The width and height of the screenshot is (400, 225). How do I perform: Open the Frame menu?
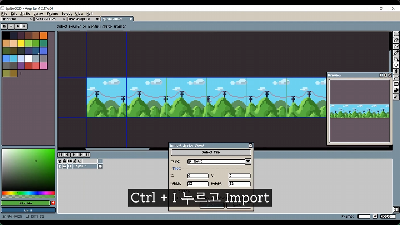coord(52,14)
